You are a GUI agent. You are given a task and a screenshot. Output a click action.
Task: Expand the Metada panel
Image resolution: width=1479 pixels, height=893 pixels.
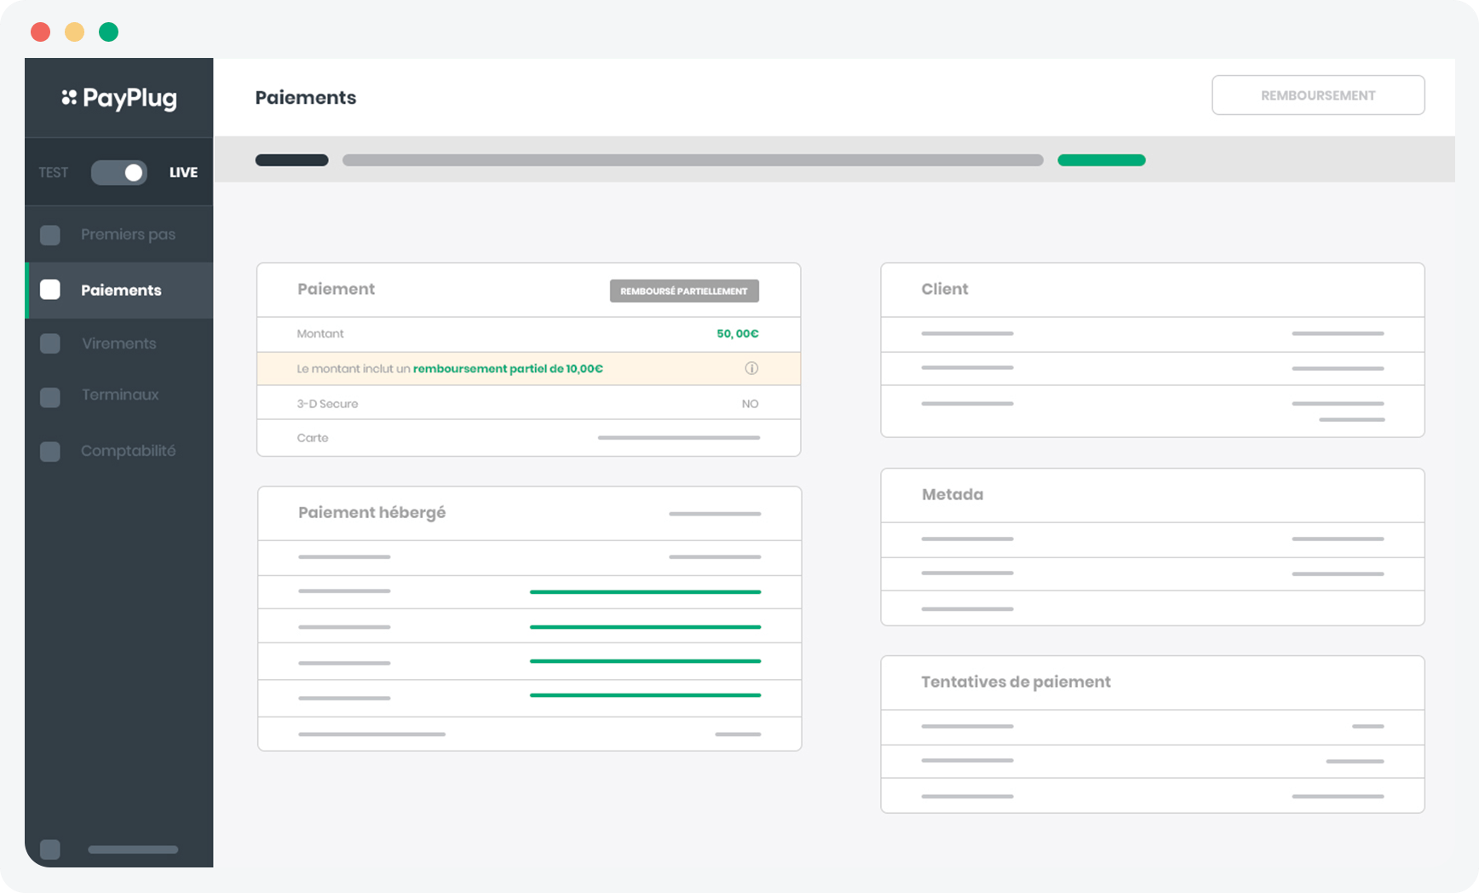(x=952, y=494)
